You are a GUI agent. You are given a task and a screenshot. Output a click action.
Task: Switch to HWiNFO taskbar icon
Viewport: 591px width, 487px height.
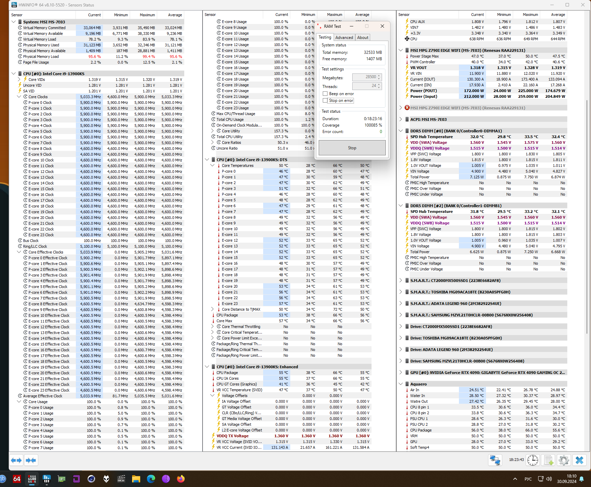click(x=47, y=479)
